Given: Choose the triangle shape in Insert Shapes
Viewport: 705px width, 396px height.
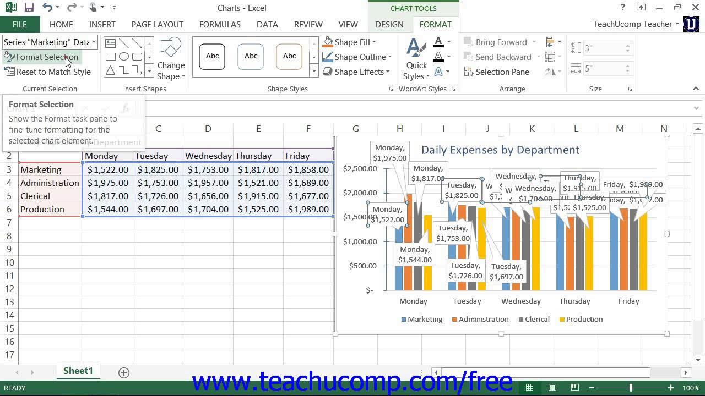Looking at the screenshot, I should (x=111, y=70).
